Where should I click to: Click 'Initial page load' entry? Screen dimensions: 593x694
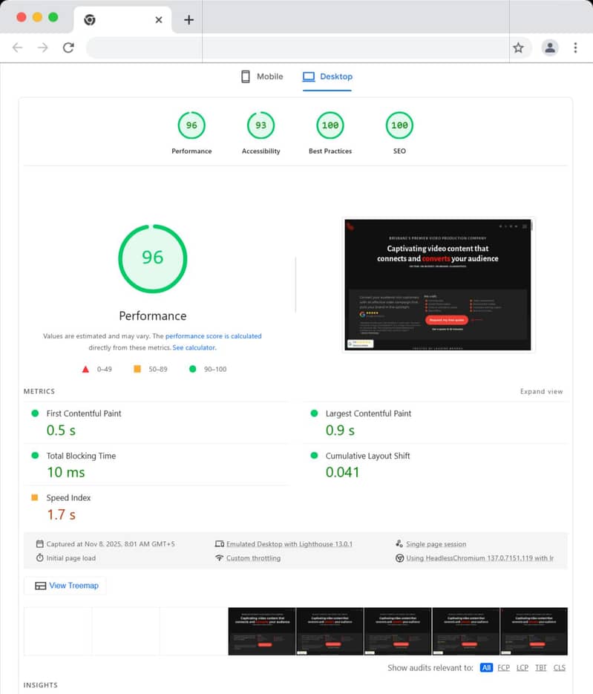click(71, 558)
